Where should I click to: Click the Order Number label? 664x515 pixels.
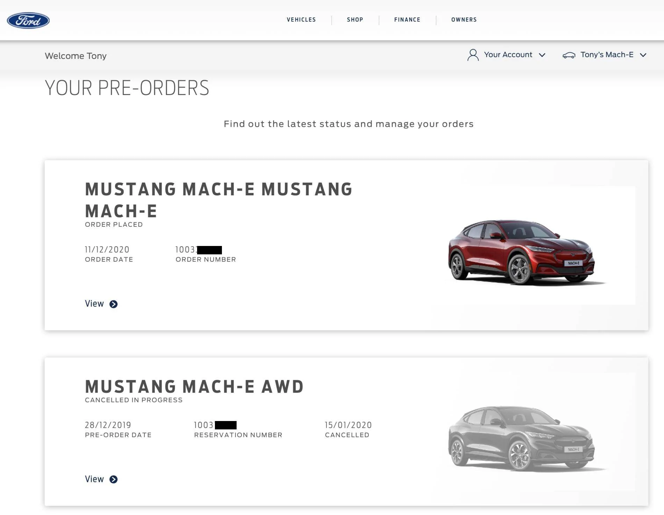206,259
